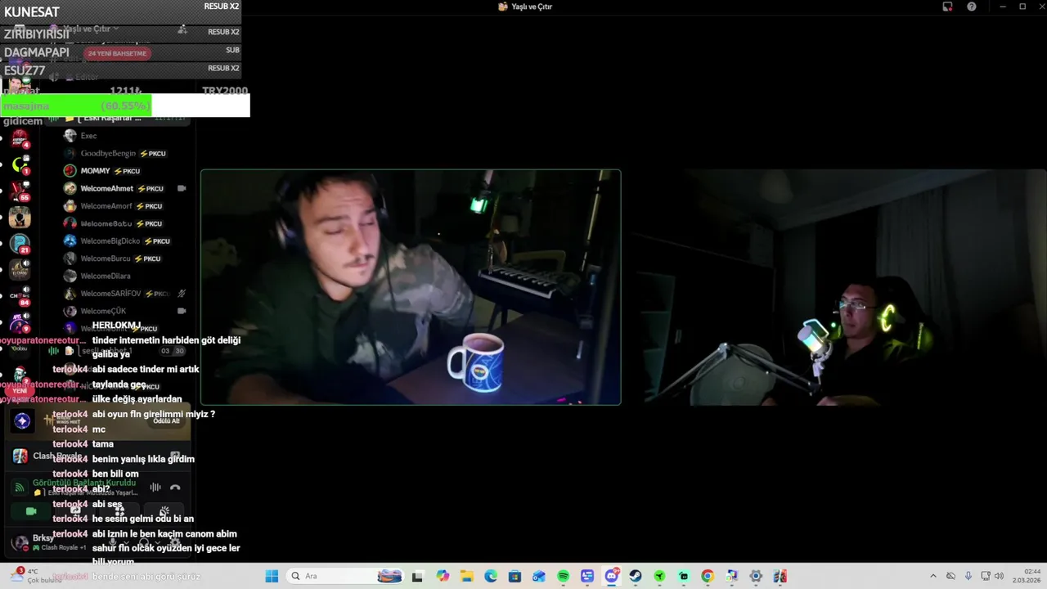Select voice user WelcomeBurcu
Screen dimensions: 1047x589
click(127, 259)
